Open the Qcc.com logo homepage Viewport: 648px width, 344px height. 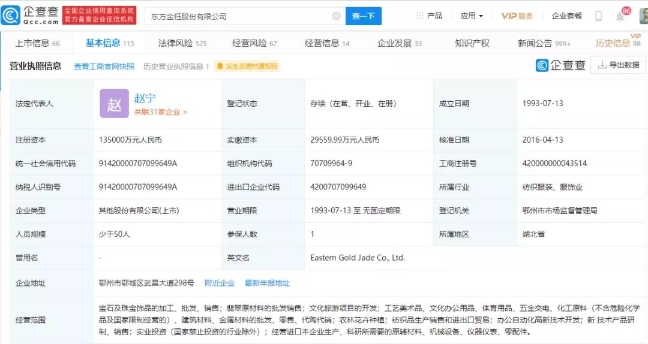(30, 15)
